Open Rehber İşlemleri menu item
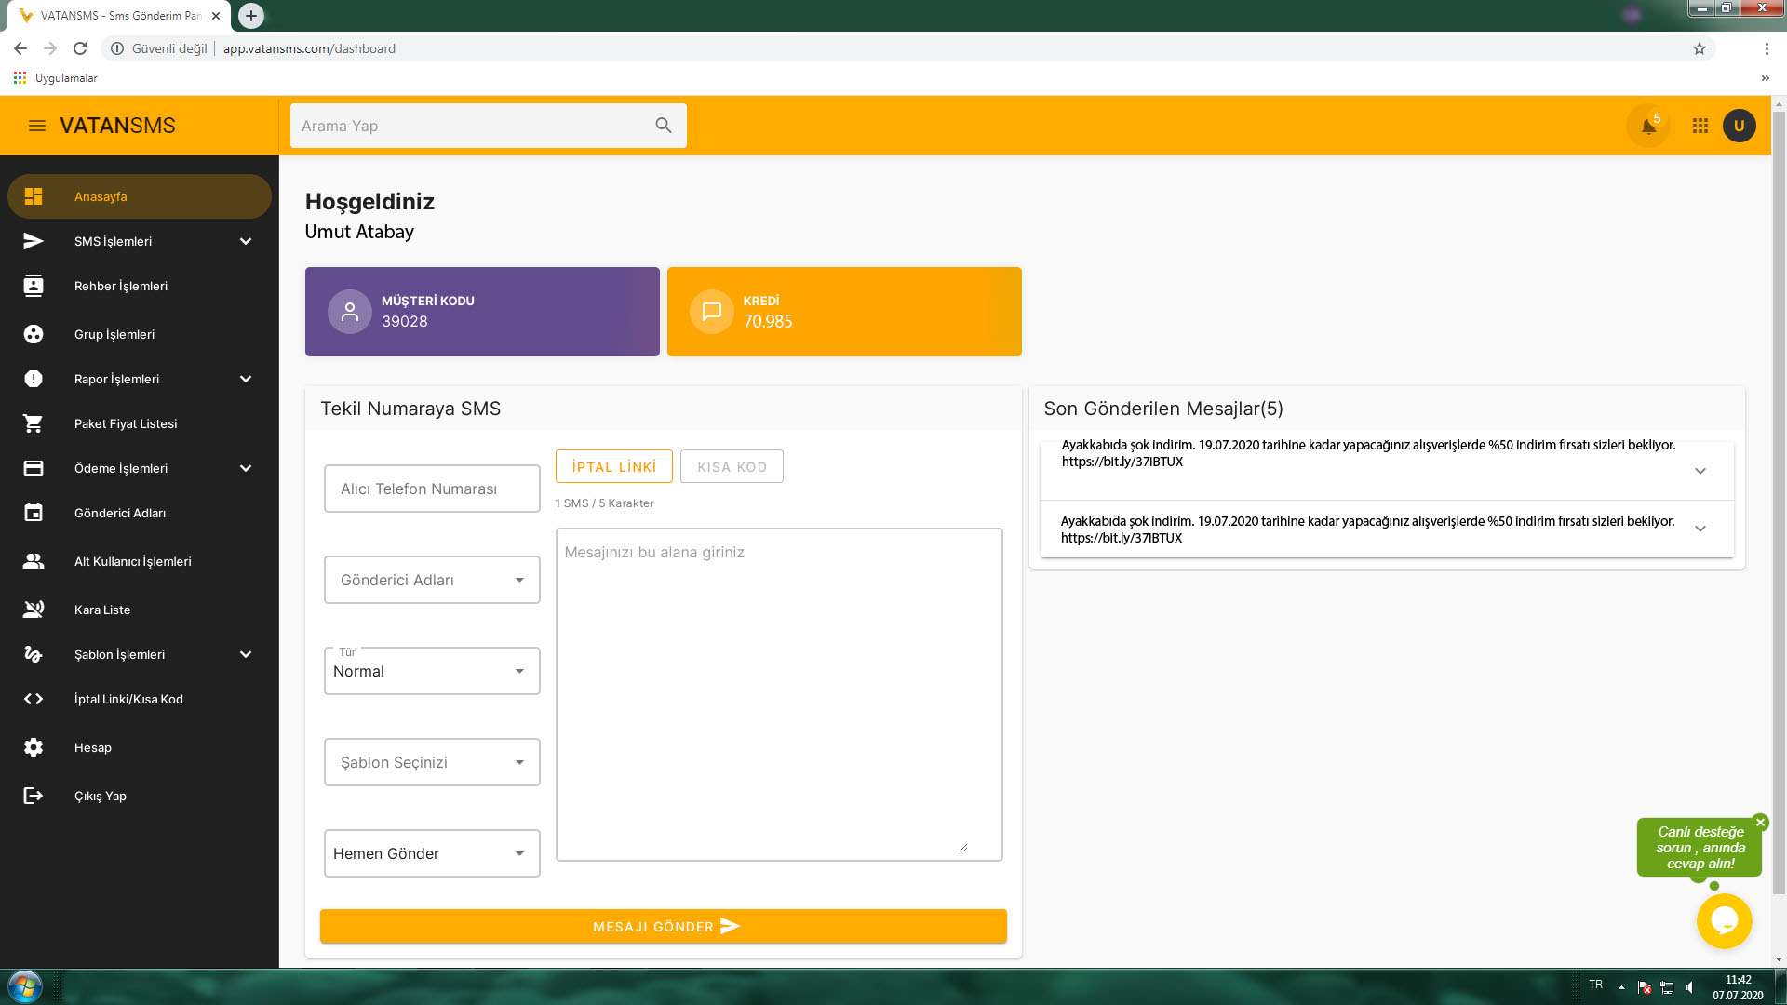Viewport: 1787px width, 1005px height. [140, 286]
